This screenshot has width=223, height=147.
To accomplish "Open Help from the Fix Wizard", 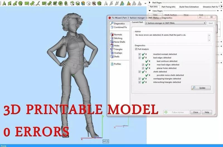I will (207, 112).
